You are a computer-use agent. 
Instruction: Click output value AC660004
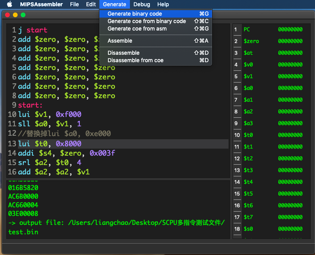pos(23,205)
